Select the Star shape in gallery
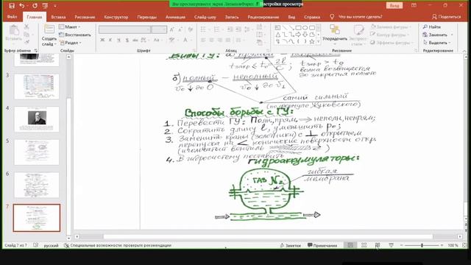The width and height of the screenshot is (471, 265). pos(312,42)
